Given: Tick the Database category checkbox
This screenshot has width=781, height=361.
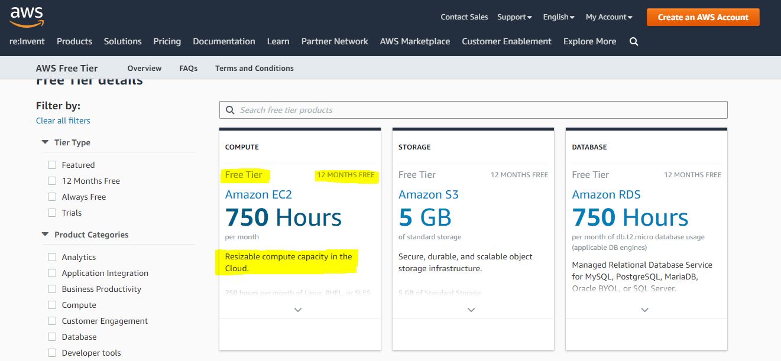Looking at the screenshot, I should coord(52,337).
